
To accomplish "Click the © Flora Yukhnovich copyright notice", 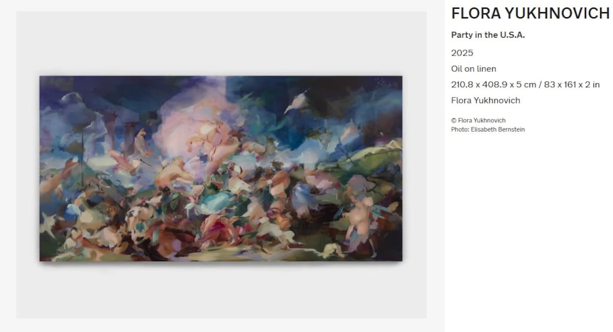I will point(478,120).
